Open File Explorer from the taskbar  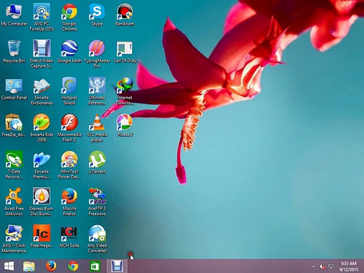[x=29, y=266]
